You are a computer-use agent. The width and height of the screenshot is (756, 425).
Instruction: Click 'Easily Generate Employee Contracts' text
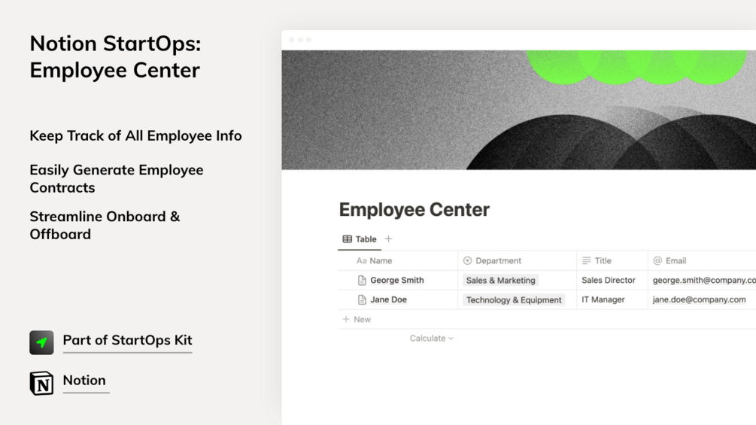point(116,179)
